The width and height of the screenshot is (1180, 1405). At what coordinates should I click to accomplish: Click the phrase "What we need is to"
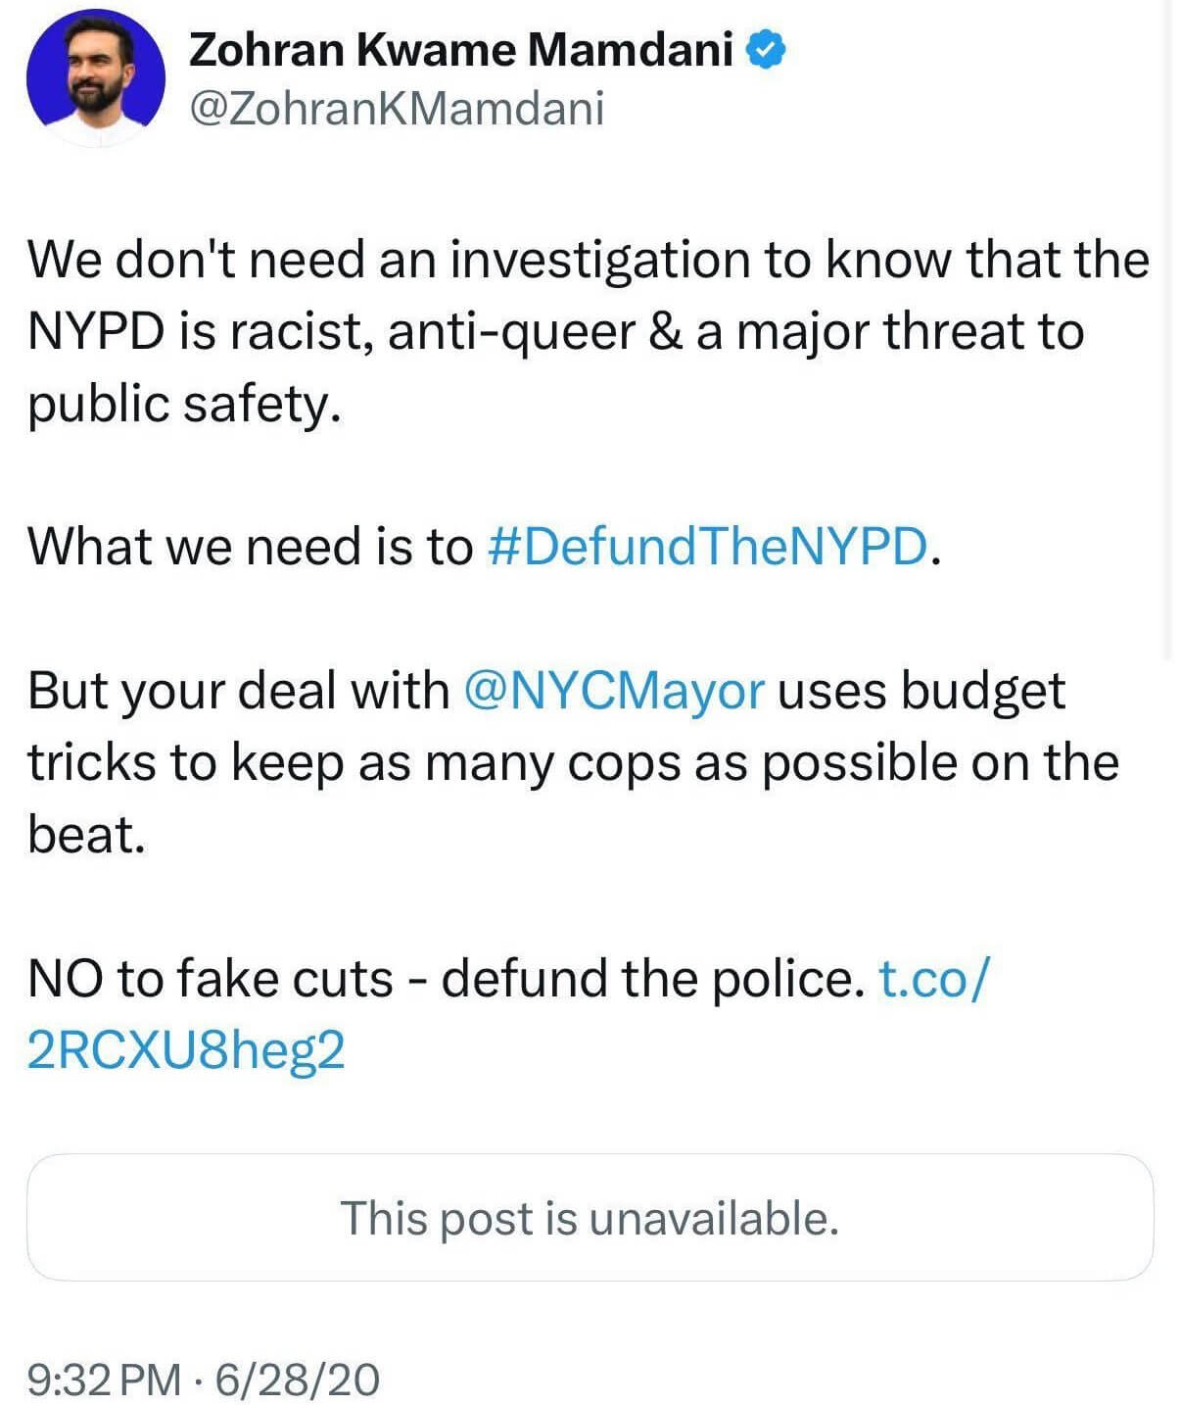coord(251,546)
